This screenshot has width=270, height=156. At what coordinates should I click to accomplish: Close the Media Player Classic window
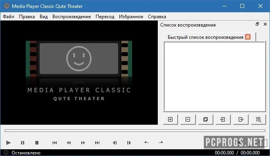click(x=260, y=6)
